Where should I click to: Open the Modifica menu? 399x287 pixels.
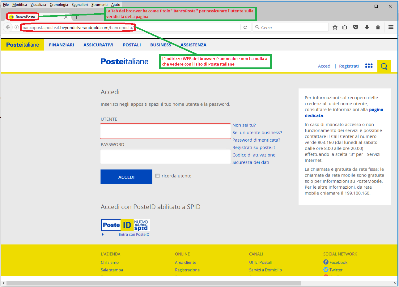[19, 4]
